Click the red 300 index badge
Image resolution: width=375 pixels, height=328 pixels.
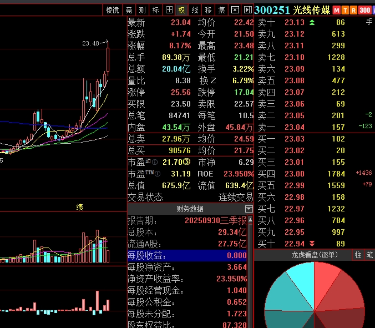pyautogui.click(x=364, y=11)
